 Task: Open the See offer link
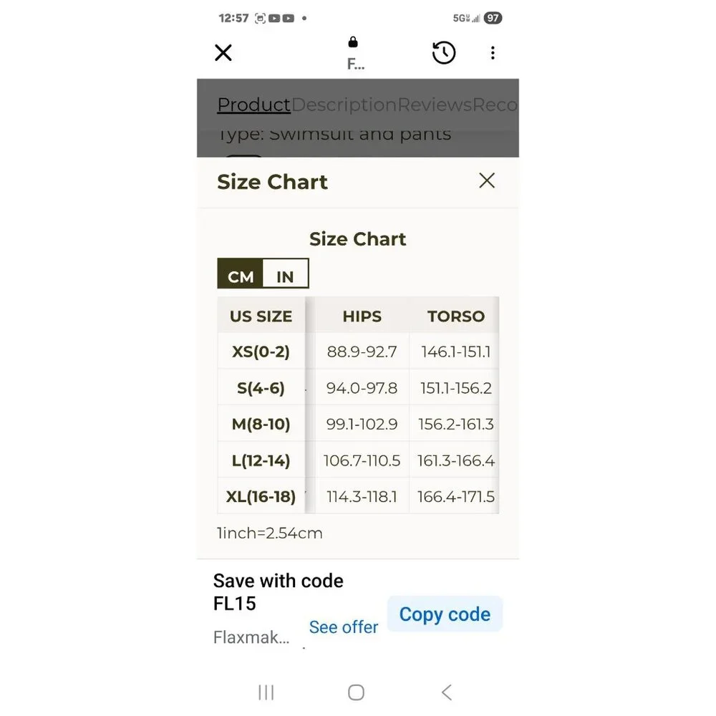[x=344, y=627]
